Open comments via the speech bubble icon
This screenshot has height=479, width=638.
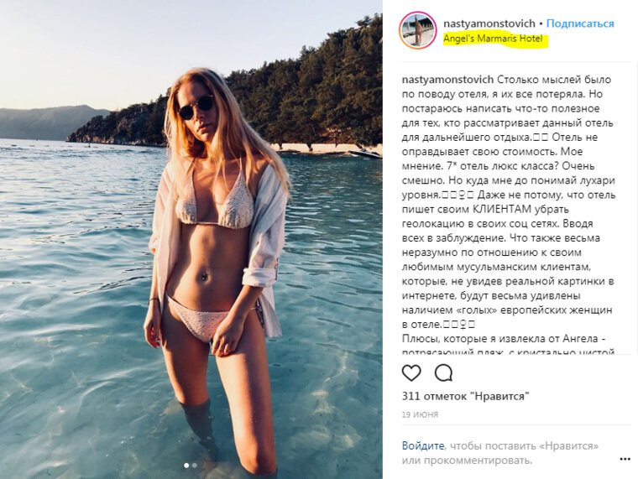point(443,372)
